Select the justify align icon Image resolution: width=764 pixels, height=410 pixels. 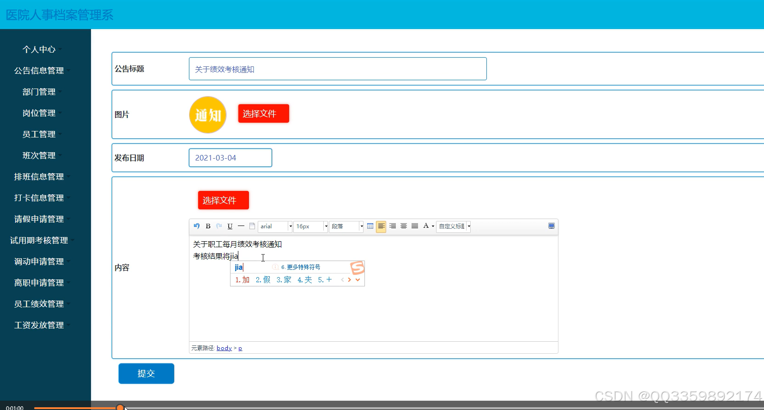415,226
